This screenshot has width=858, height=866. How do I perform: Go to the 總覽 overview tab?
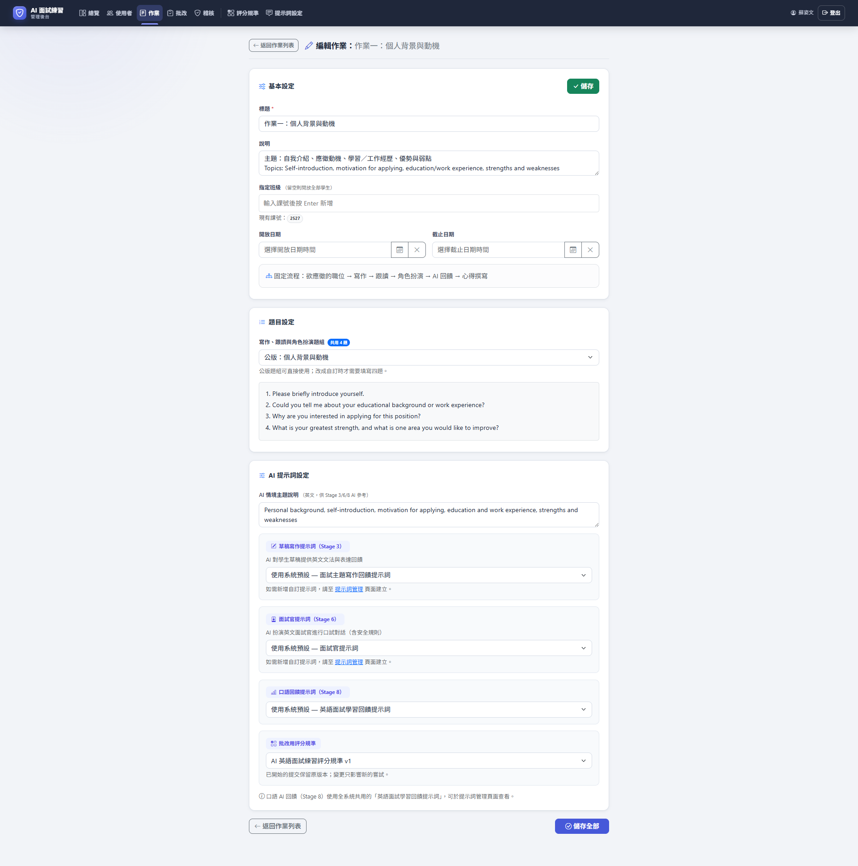tap(89, 13)
